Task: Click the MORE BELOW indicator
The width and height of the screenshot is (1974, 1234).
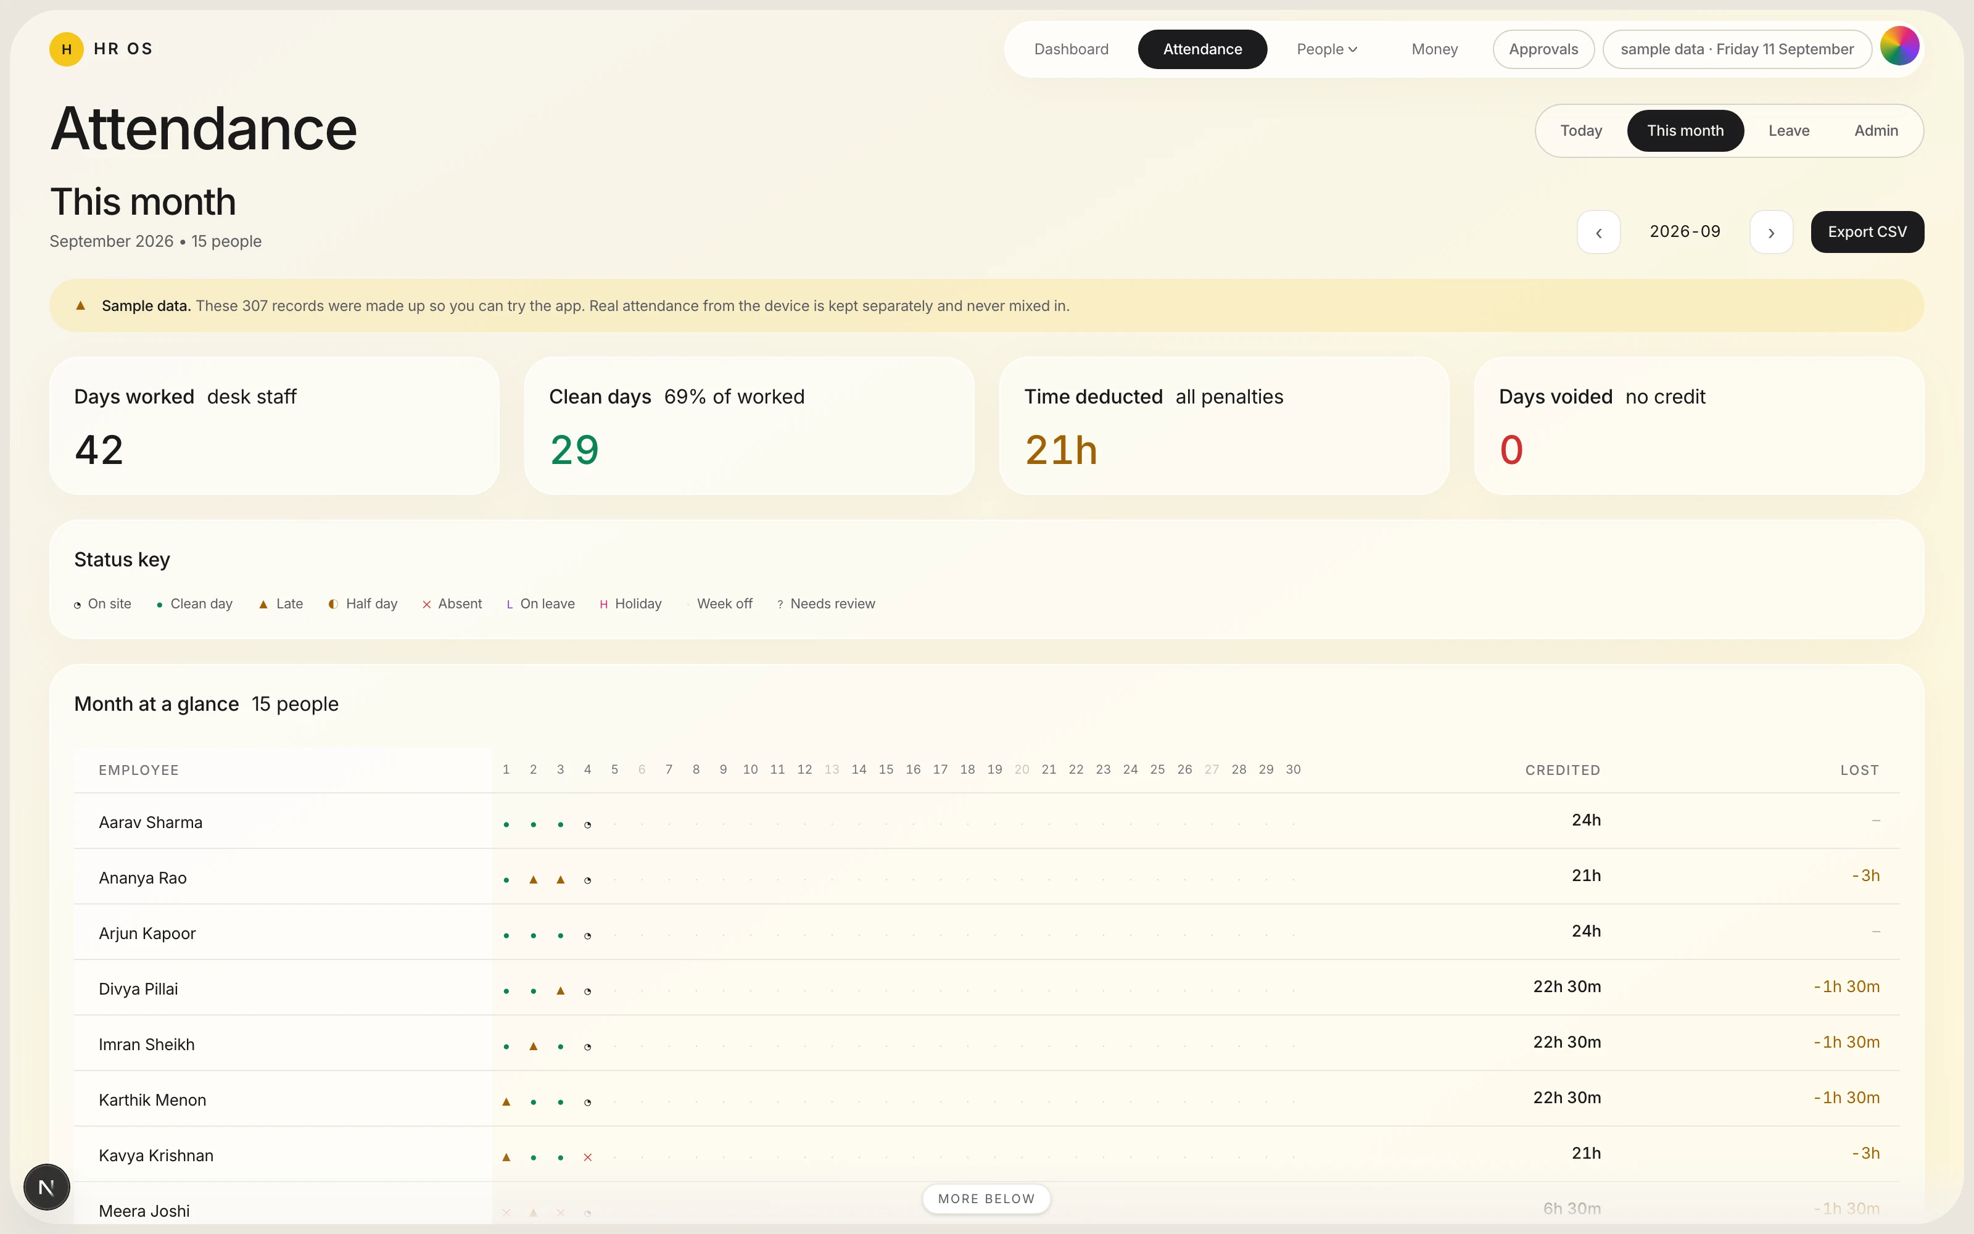Action: pos(986,1199)
